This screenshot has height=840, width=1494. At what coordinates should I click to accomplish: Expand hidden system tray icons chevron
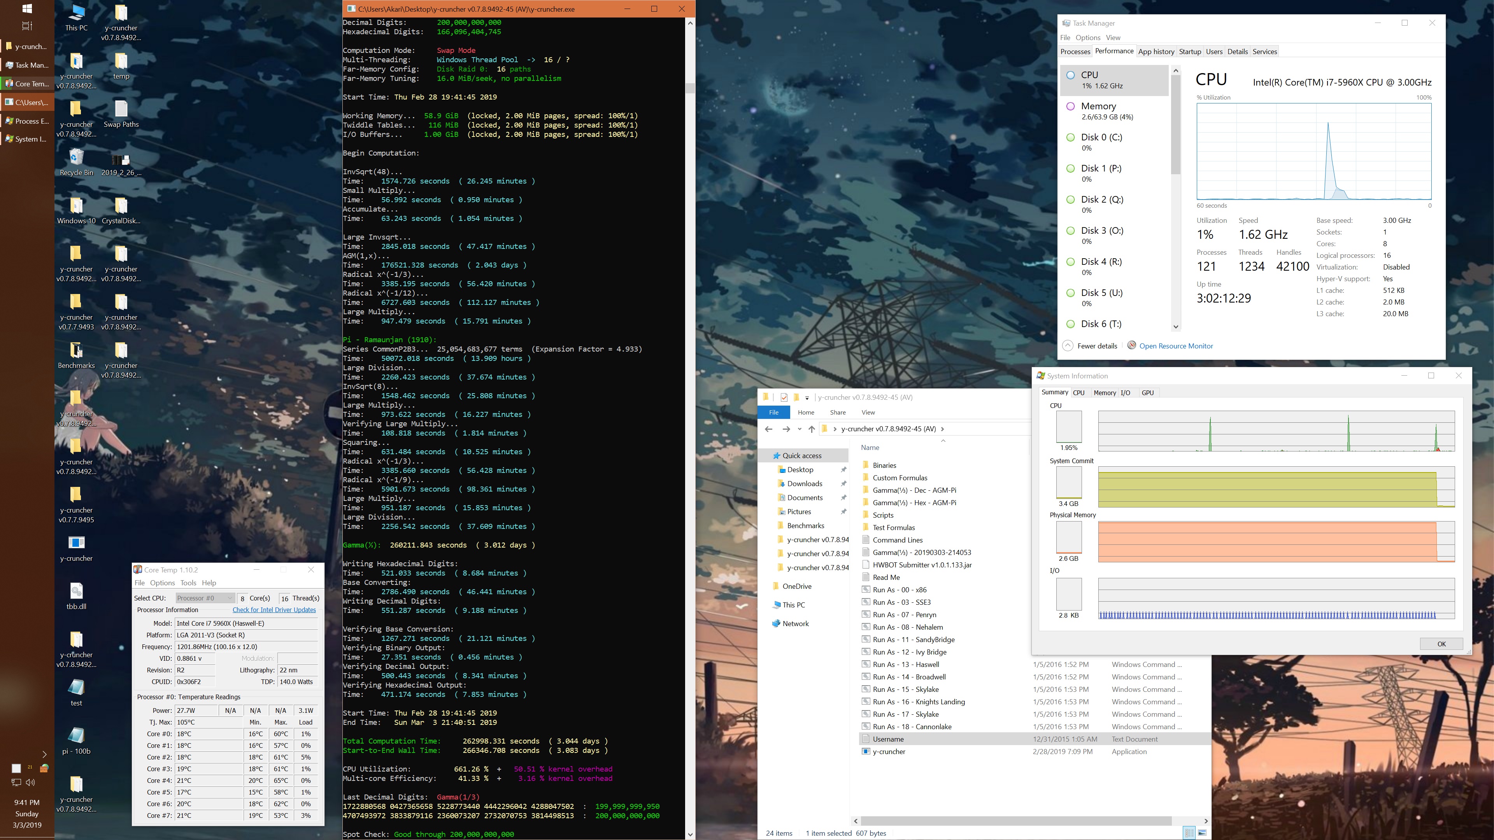(44, 754)
